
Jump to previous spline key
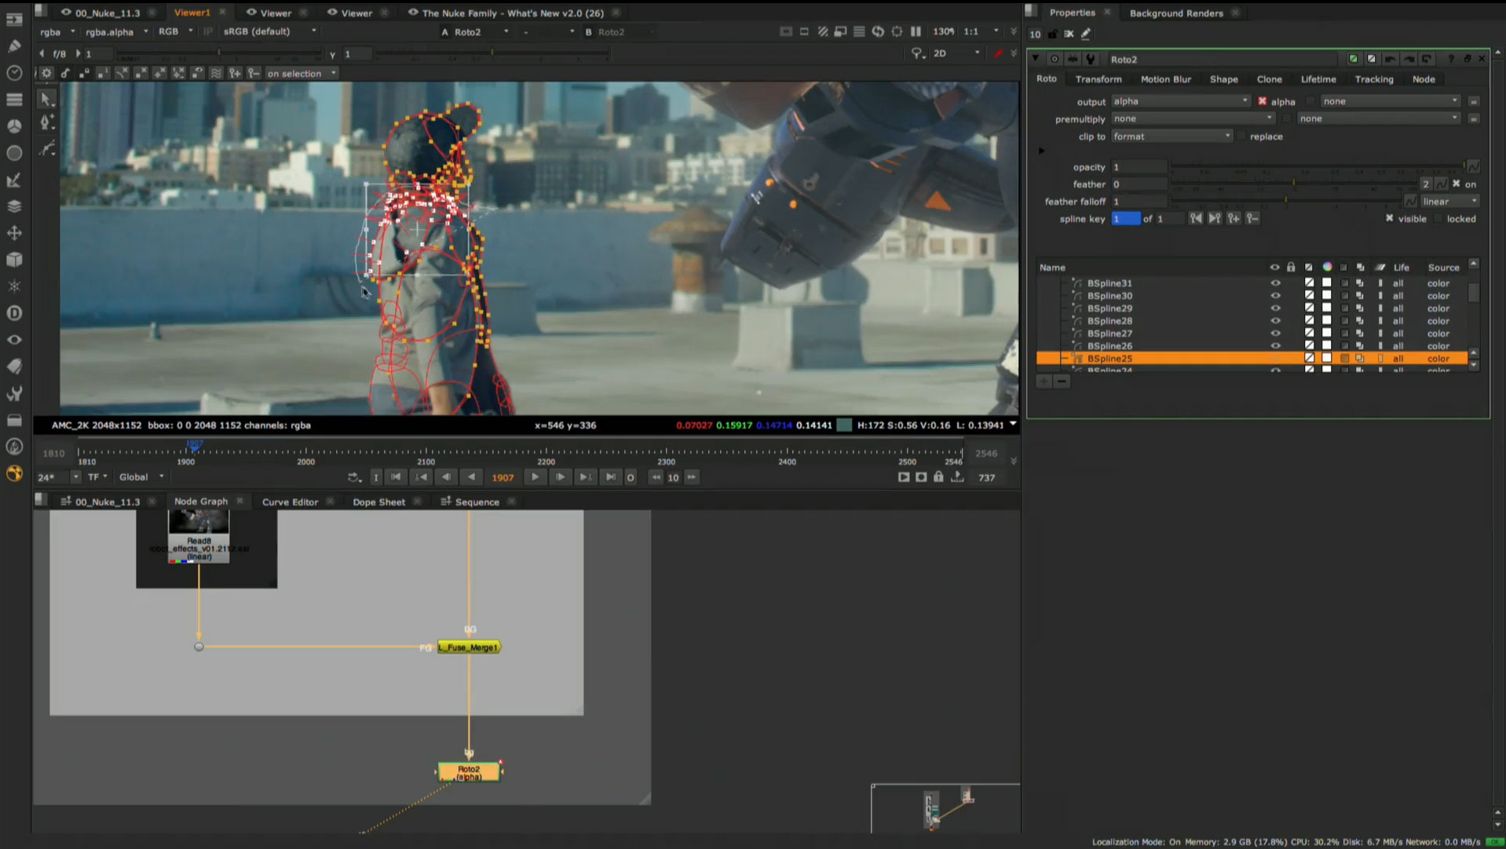(x=1195, y=219)
